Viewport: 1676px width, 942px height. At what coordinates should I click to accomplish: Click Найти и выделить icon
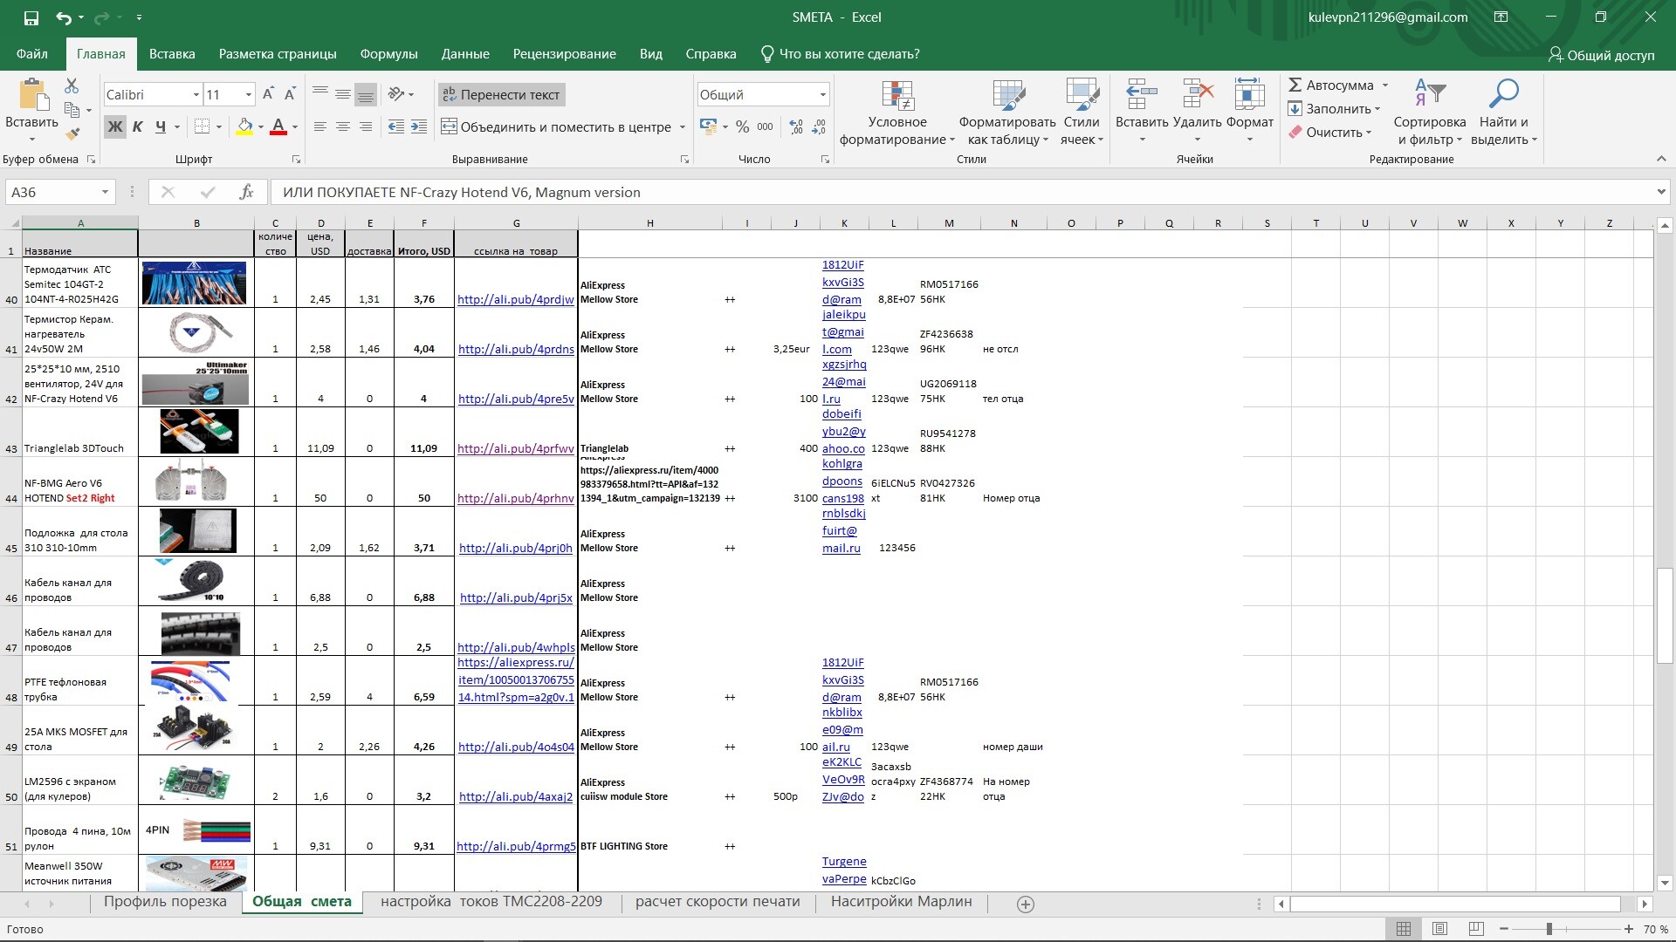click(x=1503, y=112)
